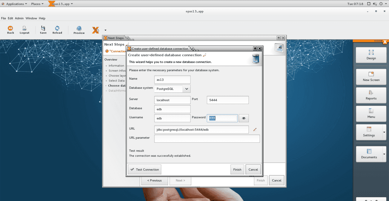Click the pencil icon to edit URL
The image size is (389, 201).
pos(255,129)
